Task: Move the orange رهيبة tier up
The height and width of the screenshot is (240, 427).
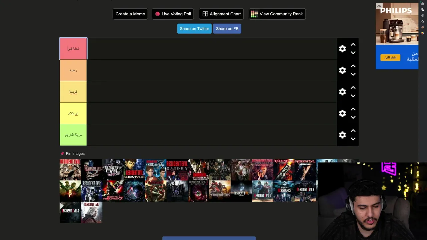Action: point(353,66)
